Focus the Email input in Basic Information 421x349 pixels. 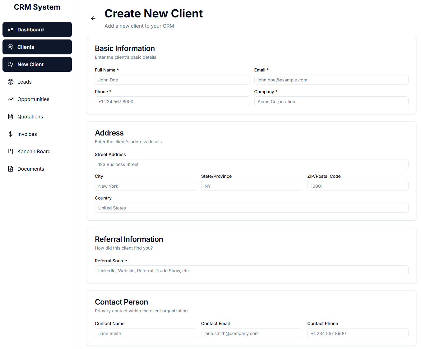(x=331, y=80)
